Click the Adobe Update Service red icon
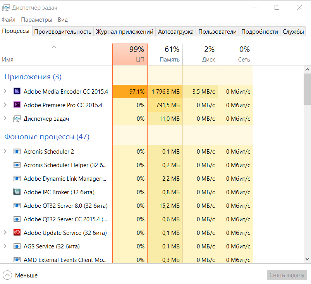Viewport: 311px width, 284px height. (17, 233)
